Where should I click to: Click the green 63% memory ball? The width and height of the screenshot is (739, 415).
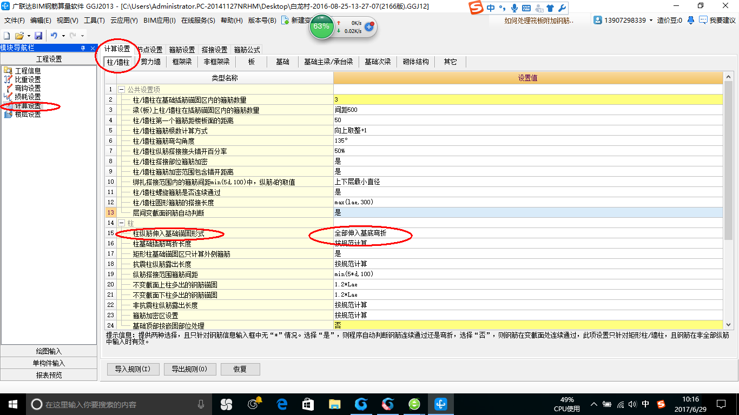[x=321, y=26]
